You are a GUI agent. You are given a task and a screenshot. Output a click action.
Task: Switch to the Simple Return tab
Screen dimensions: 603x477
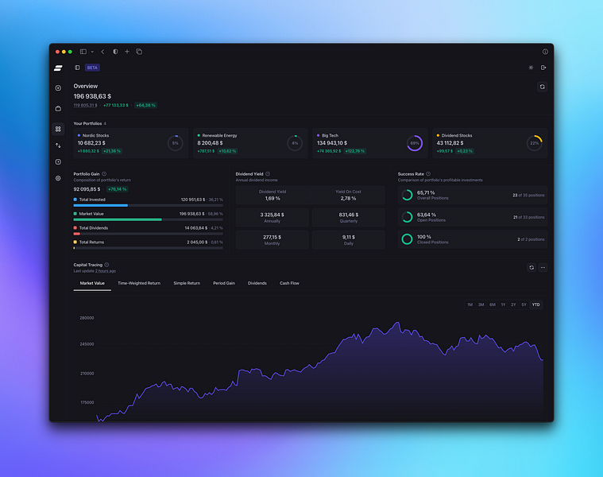[x=187, y=283]
